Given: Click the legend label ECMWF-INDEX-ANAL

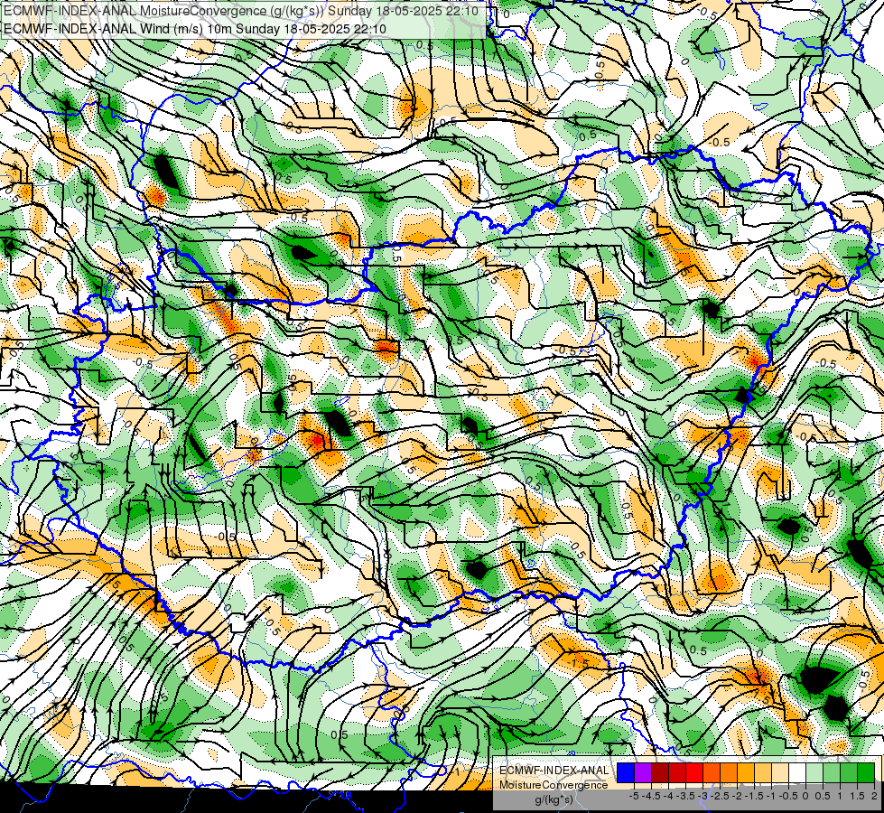Looking at the screenshot, I should tap(554, 771).
